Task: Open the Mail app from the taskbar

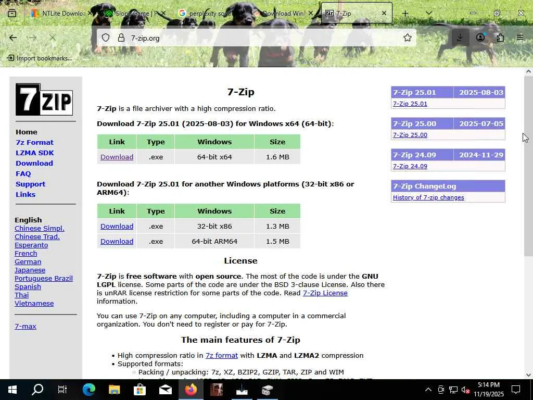Action: point(165,390)
